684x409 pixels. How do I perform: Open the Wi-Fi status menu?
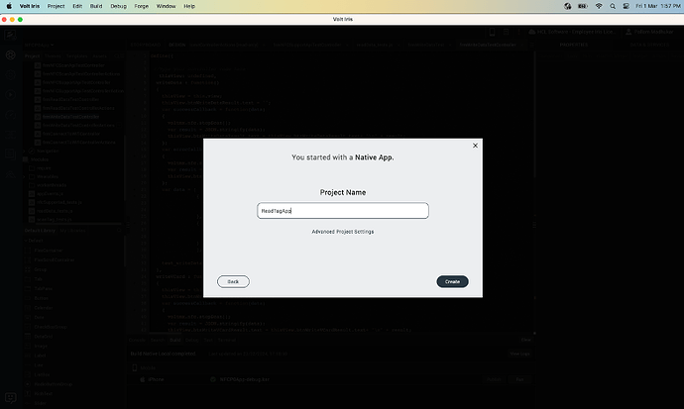click(598, 5)
